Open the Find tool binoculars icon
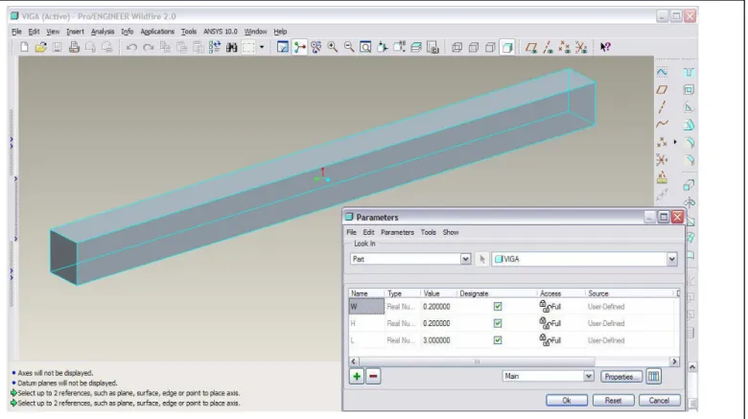The width and height of the screenshot is (748, 419). point(232,47)
